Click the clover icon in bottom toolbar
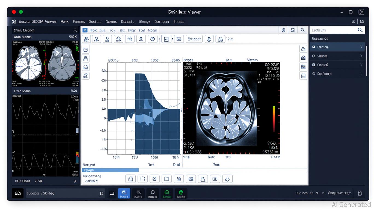Screen dimensions: 374x210 (227, 179)
